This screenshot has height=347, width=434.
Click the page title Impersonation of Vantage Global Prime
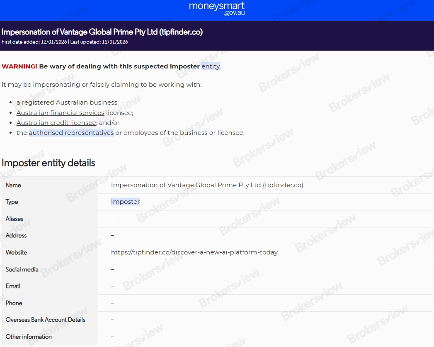[102, 32]
